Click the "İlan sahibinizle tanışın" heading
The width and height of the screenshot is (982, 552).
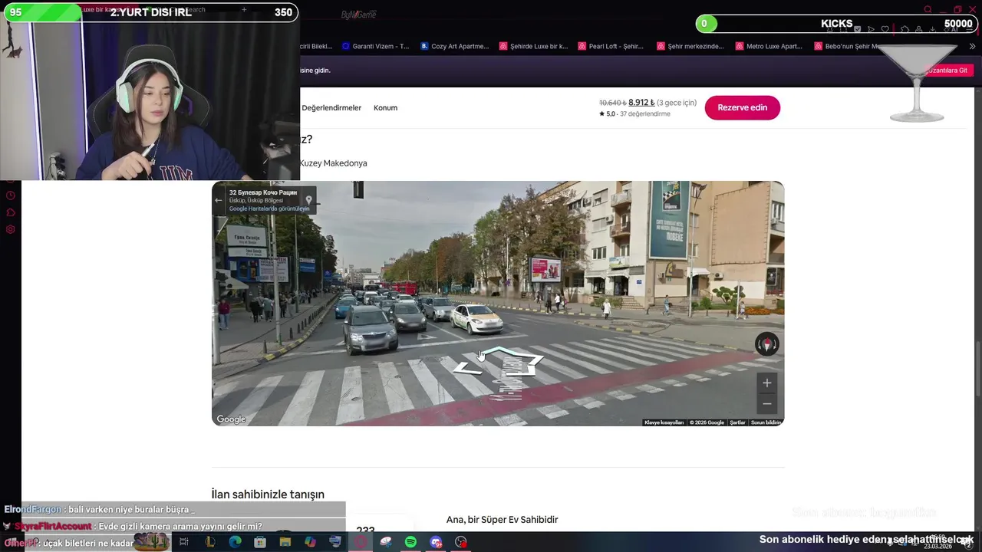pyautogui.click(x=268, y=495)
